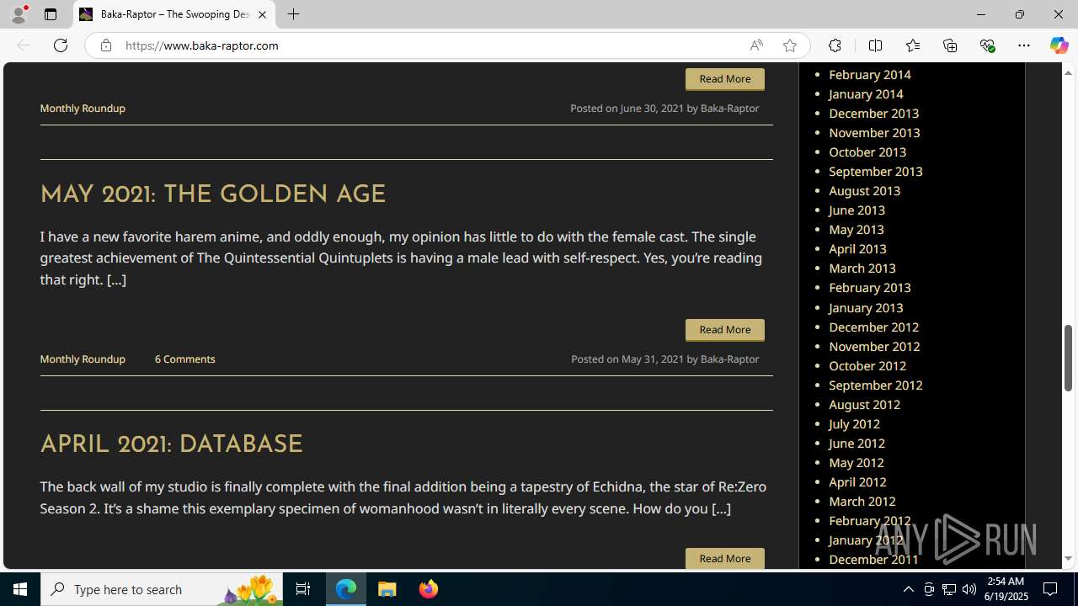
Task: Refresh the page in the browser
Action: [61, 45]
